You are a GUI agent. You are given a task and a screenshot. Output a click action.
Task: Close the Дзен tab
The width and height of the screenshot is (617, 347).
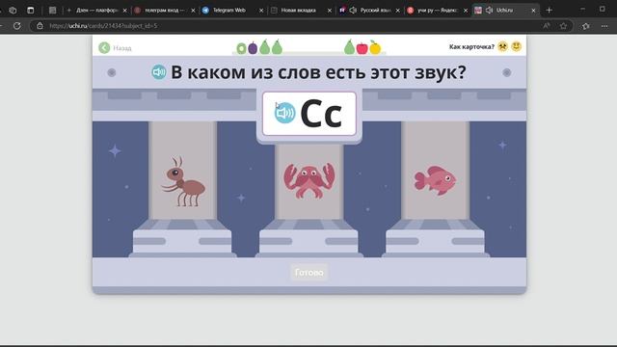point(124,11)
